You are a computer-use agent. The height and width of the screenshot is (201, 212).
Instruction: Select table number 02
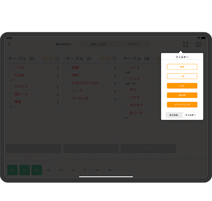pyautogui.click(x=49, y=170)
